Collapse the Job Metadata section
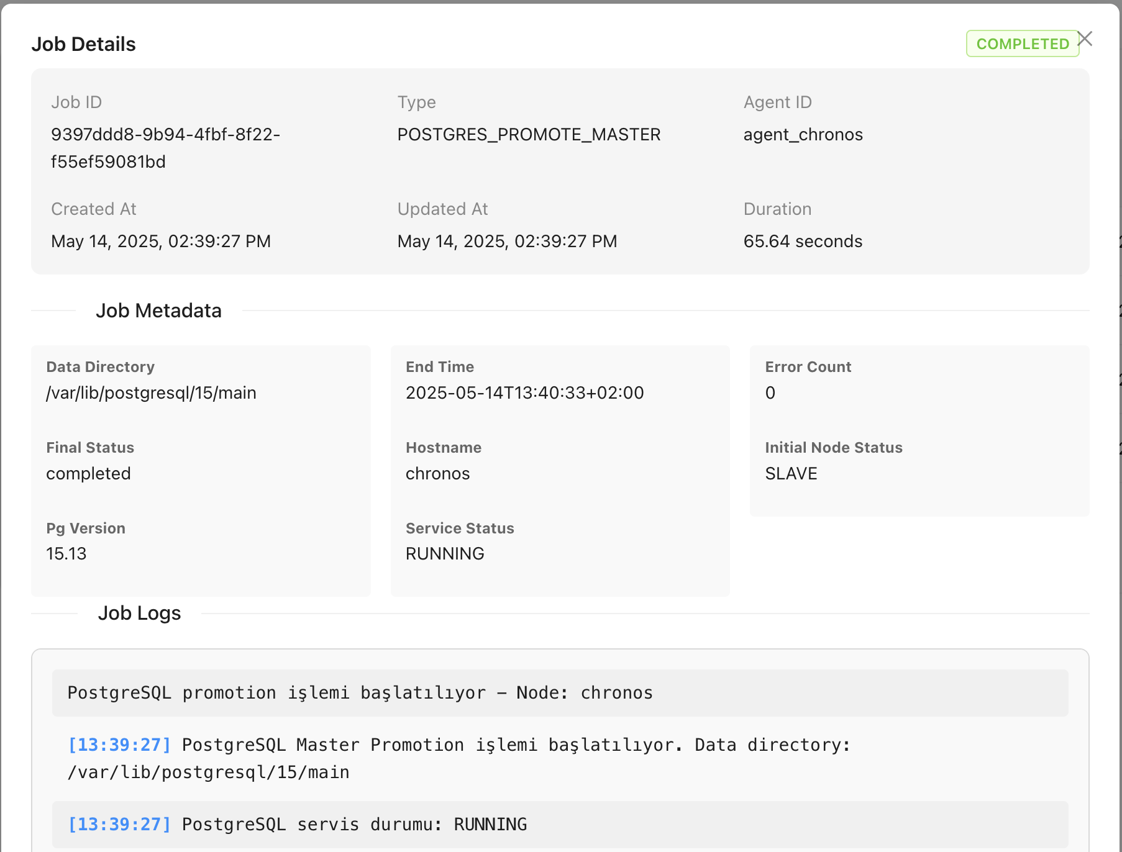The height and width of the screenshot is (852, 1122). (x=158, y=310)
